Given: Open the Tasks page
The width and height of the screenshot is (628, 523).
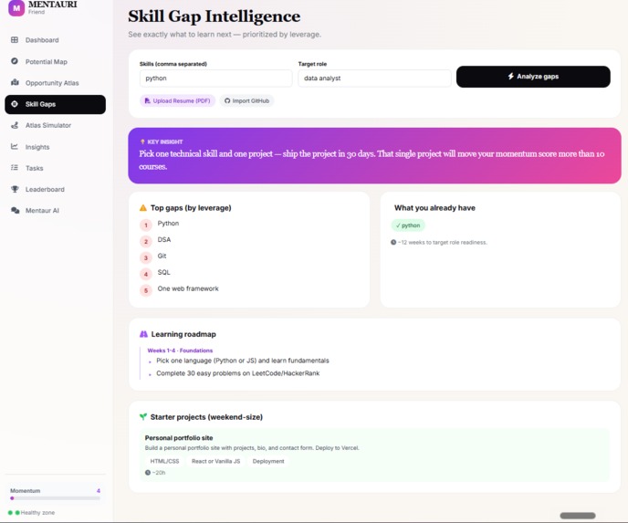Looking at the screenshot, I should pyautogui.click(x=56, y=168).
